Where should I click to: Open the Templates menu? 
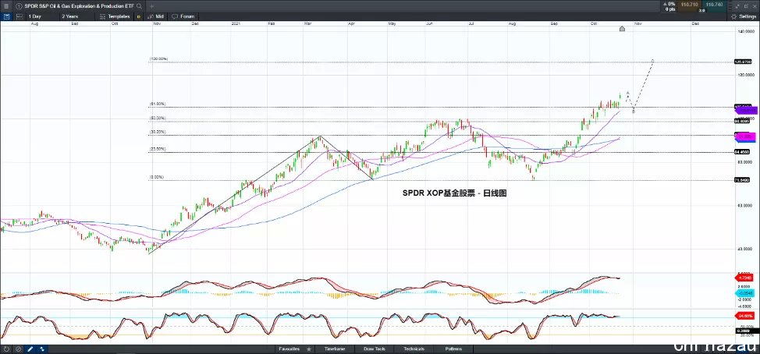115,16
